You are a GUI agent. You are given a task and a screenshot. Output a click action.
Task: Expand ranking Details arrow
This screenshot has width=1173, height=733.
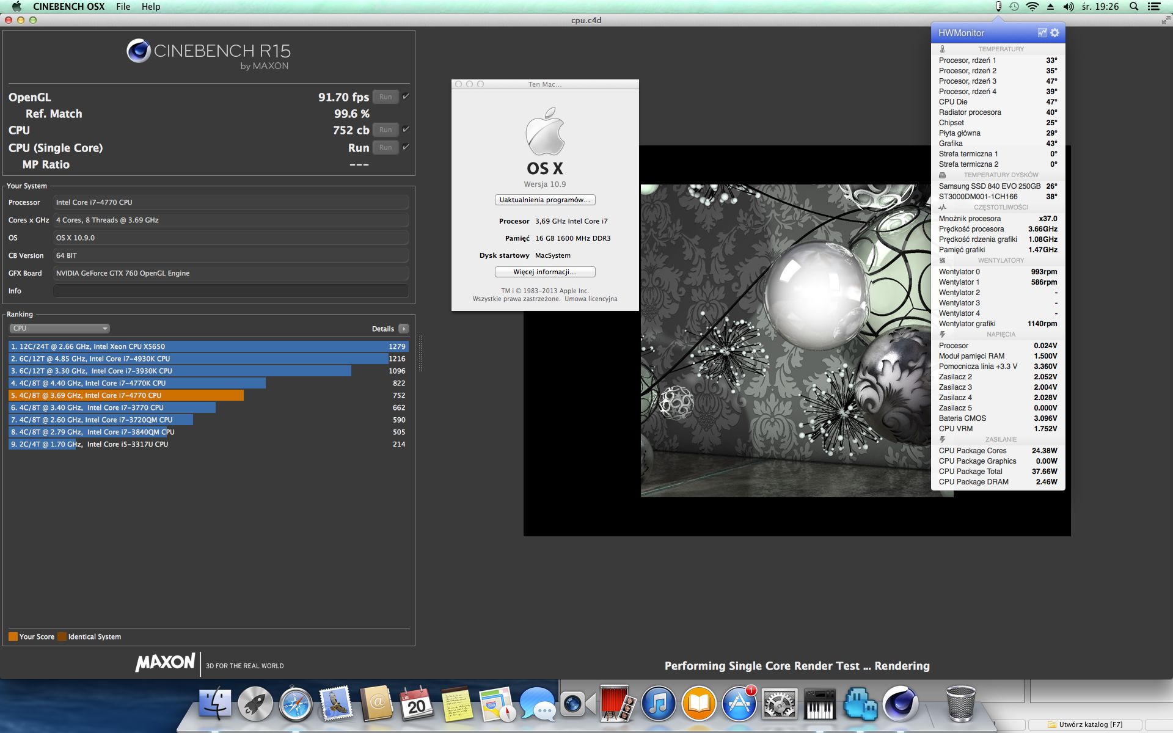point(404,329)
